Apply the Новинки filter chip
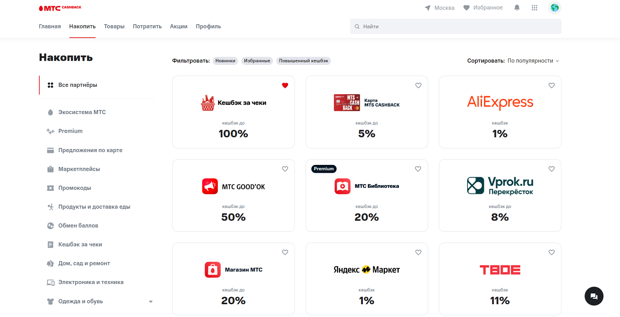This screenshot has height=317, width=620. (x=225, y=61)
